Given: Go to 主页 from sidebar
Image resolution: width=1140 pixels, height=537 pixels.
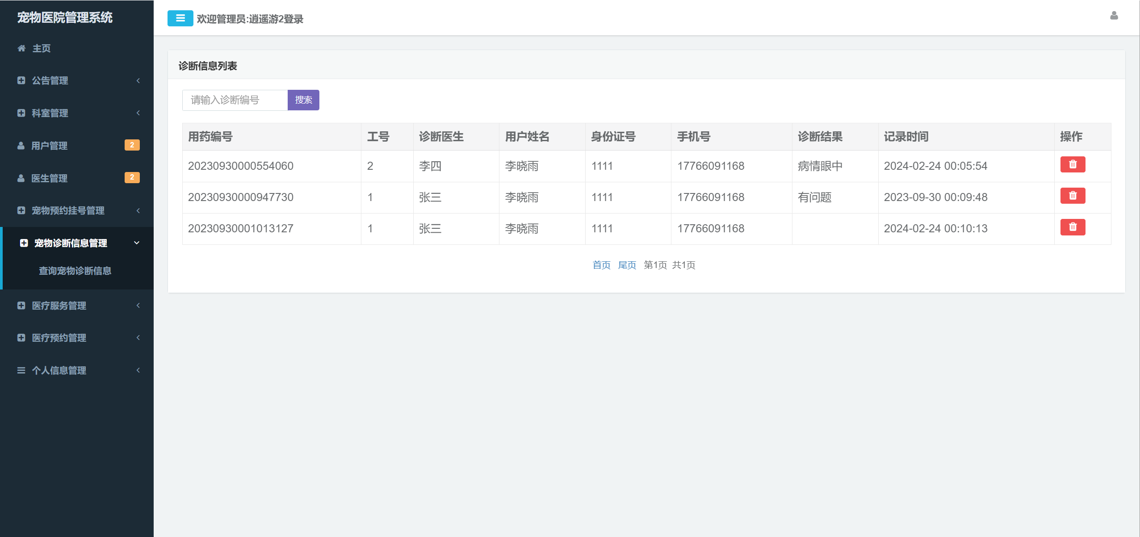Looking at the screenshot, I should tap(41, 48).
